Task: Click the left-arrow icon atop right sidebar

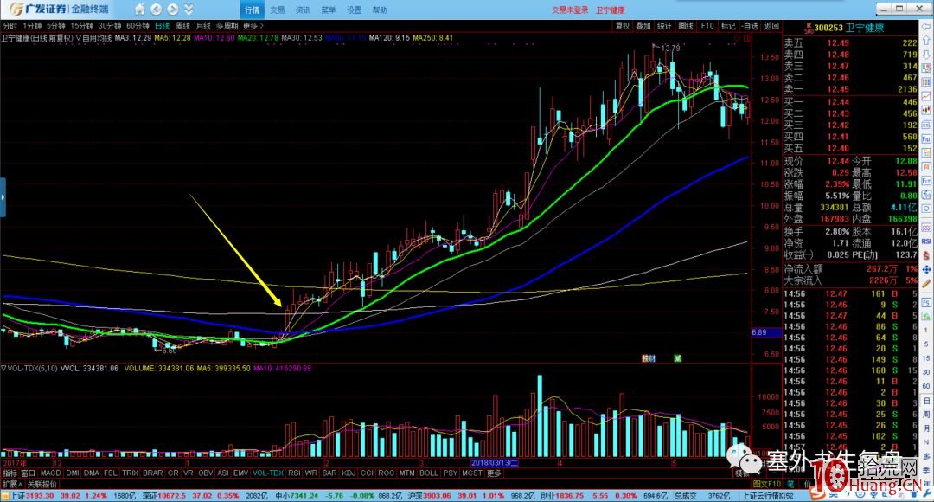Action: click(x=926, y=26)
